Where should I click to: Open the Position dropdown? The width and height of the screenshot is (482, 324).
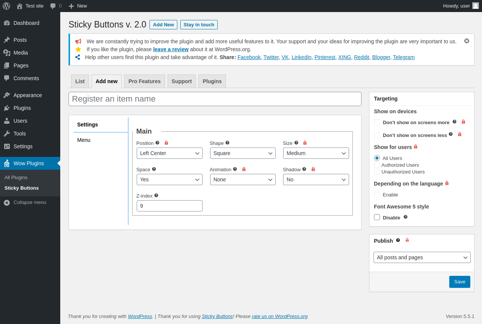(x=169, y=153)
